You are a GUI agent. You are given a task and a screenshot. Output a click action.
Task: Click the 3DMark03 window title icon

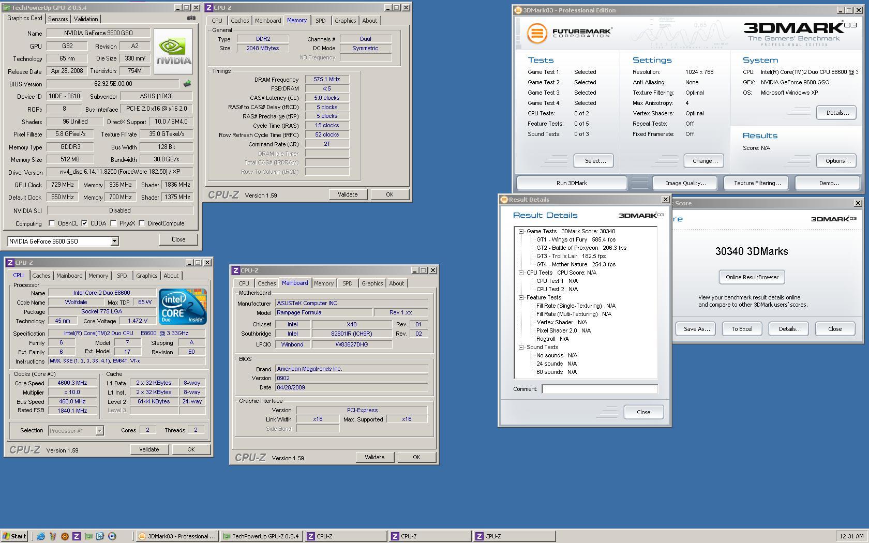[518, 10]
